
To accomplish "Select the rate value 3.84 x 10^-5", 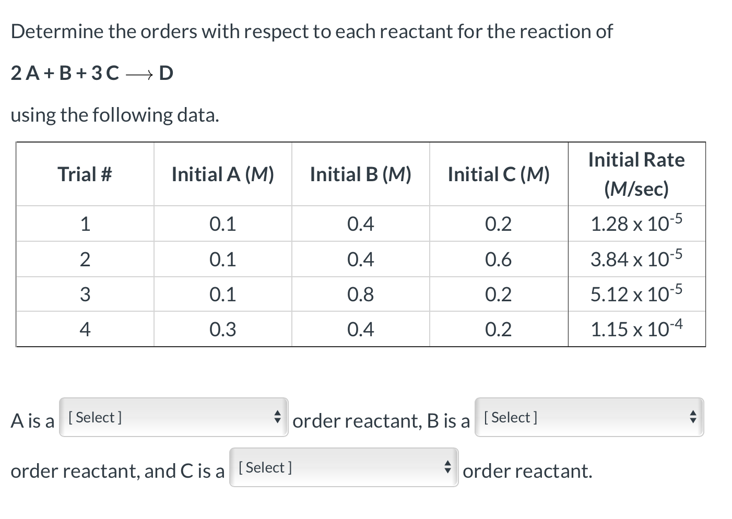I will point(636,258).
